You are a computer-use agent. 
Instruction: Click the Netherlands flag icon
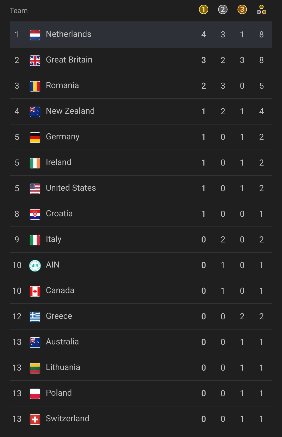pyautogui.click(x=35, y=35)
